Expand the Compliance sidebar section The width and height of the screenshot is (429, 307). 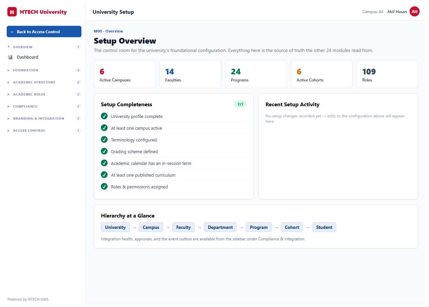point(44,106)
